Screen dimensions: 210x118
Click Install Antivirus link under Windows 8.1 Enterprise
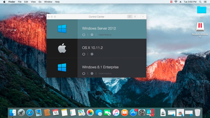point(105,74)
